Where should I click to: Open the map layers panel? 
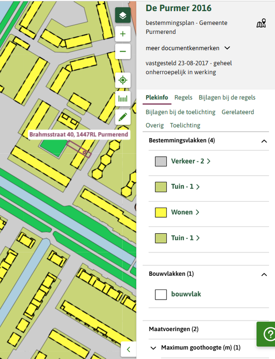pyautogui.click(x=122, y=16)
